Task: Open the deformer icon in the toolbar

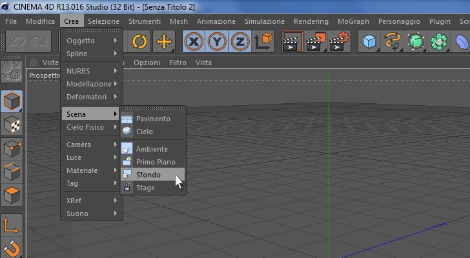Action: (462, 41)
